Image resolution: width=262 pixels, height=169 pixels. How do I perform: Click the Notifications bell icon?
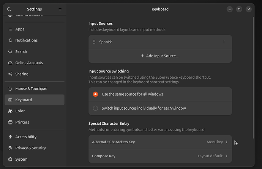pyautogui.click(x=10, y=40)
